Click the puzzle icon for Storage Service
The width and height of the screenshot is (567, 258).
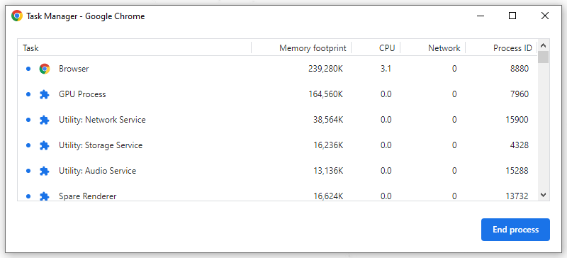(x=45, y=145)
